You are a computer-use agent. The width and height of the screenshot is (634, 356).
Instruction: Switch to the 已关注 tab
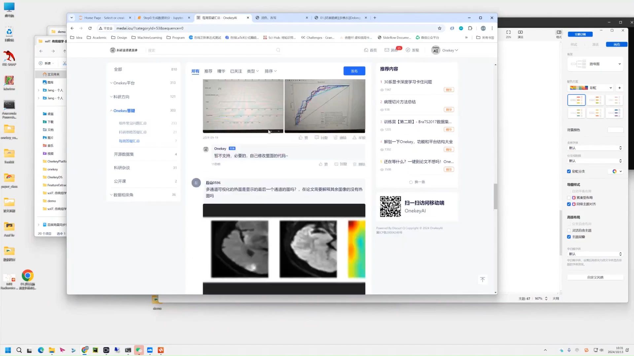point(236,71)
